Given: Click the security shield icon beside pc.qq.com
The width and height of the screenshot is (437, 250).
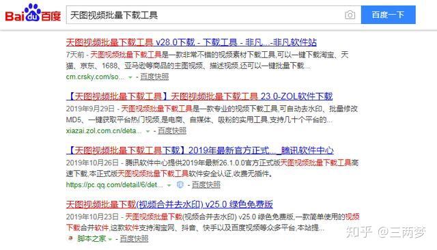Looking at the screenshot, I should pyautogui.click(x=180, y=185).
